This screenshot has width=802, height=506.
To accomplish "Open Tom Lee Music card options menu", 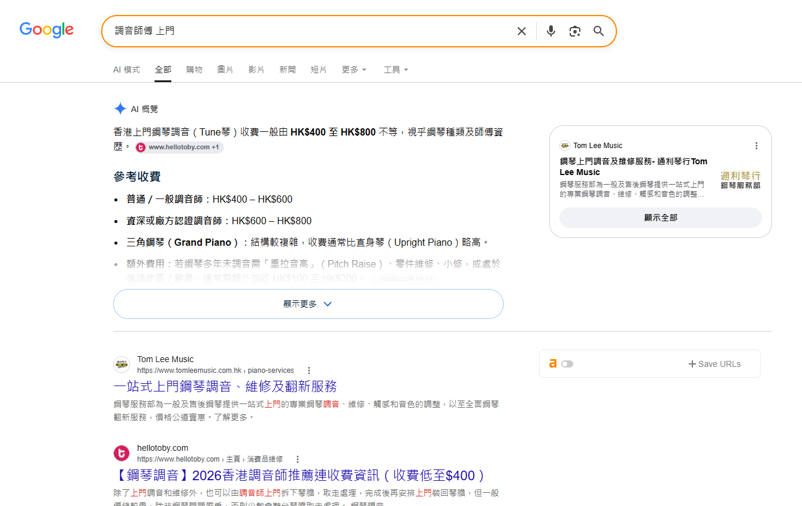I will pyautogui.click(x=756, y=146).
